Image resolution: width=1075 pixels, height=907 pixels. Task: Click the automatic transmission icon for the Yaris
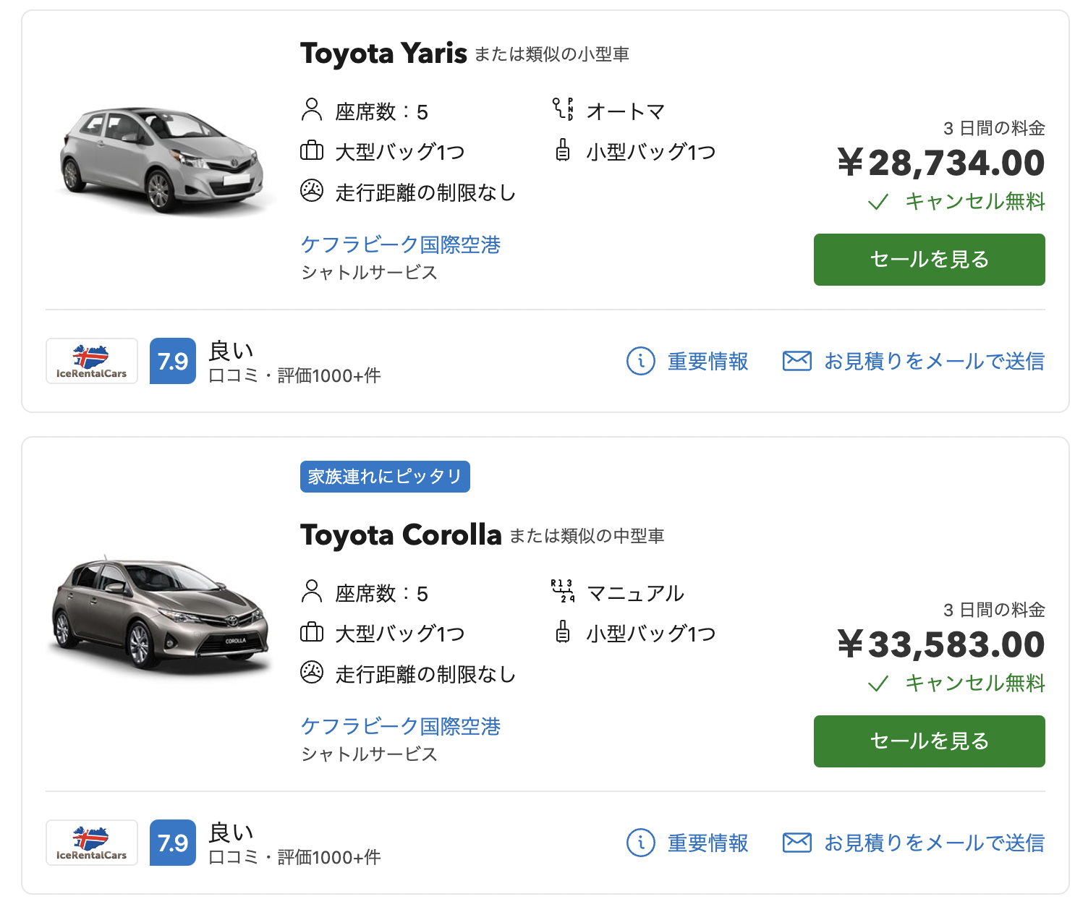pyautogui.click(x=563, y=109)
